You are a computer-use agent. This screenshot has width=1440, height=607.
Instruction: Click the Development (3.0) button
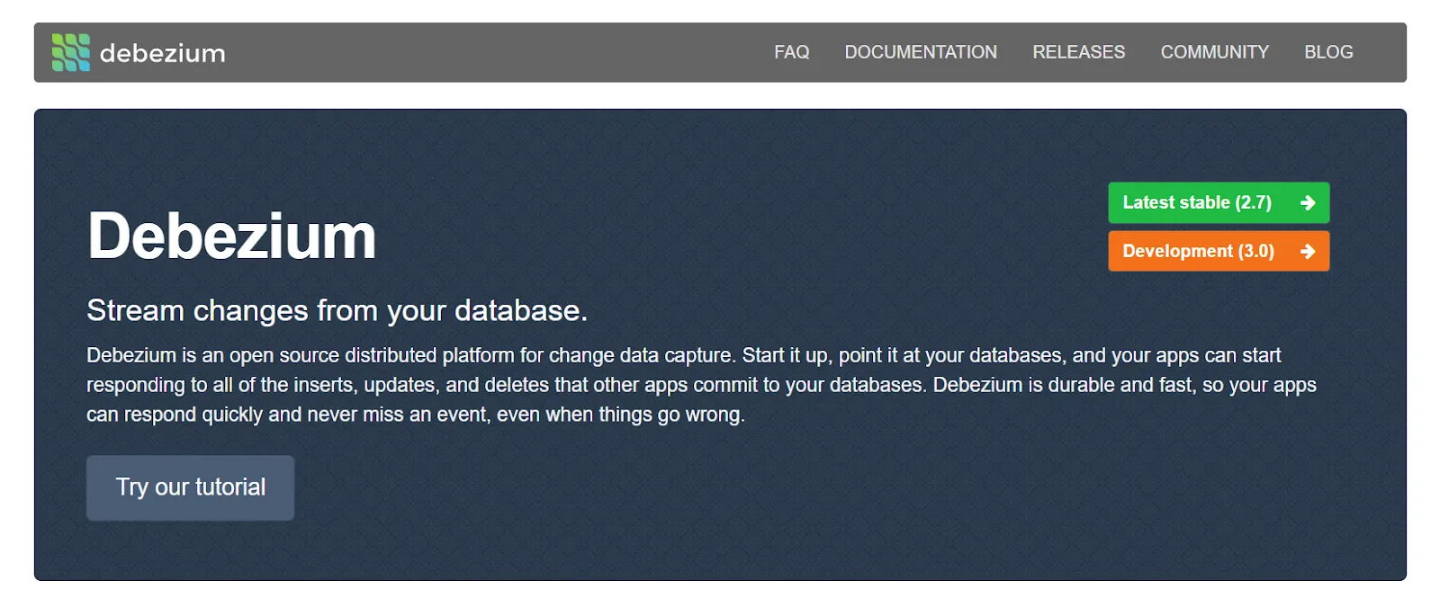(x=1219, y=251)
